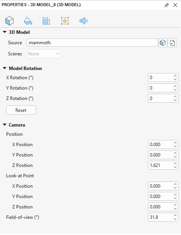This screenshot has height=235, width=181.
Task: Decrease Field-of-view with down arrow
Action: (175, 219)
